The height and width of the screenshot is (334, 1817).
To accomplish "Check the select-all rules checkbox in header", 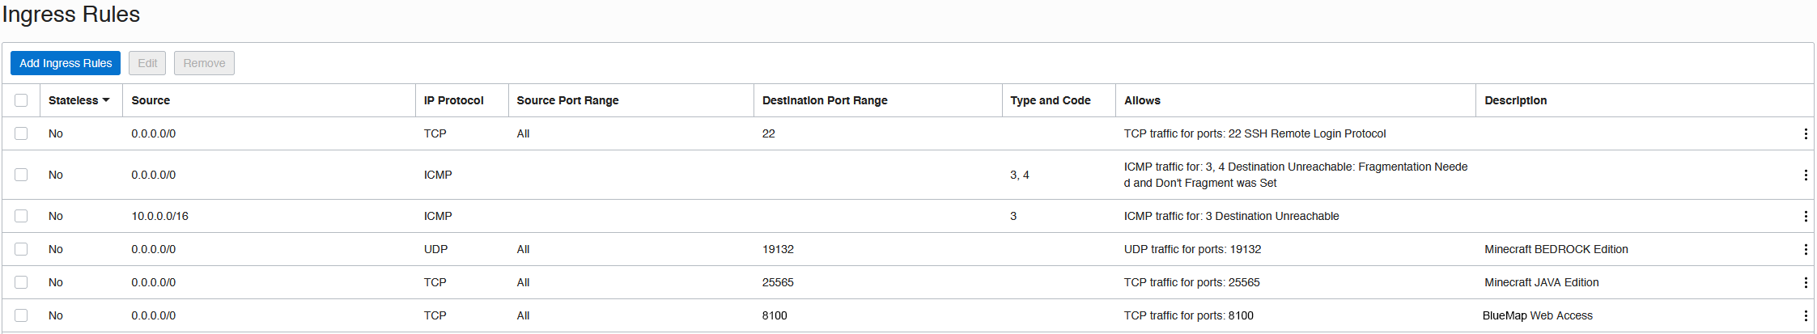I will pyautogui.click(x=21, y=100).
